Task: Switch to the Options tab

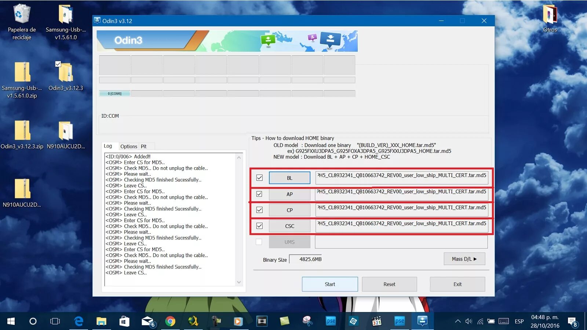Action: click(x=129, y=146)
